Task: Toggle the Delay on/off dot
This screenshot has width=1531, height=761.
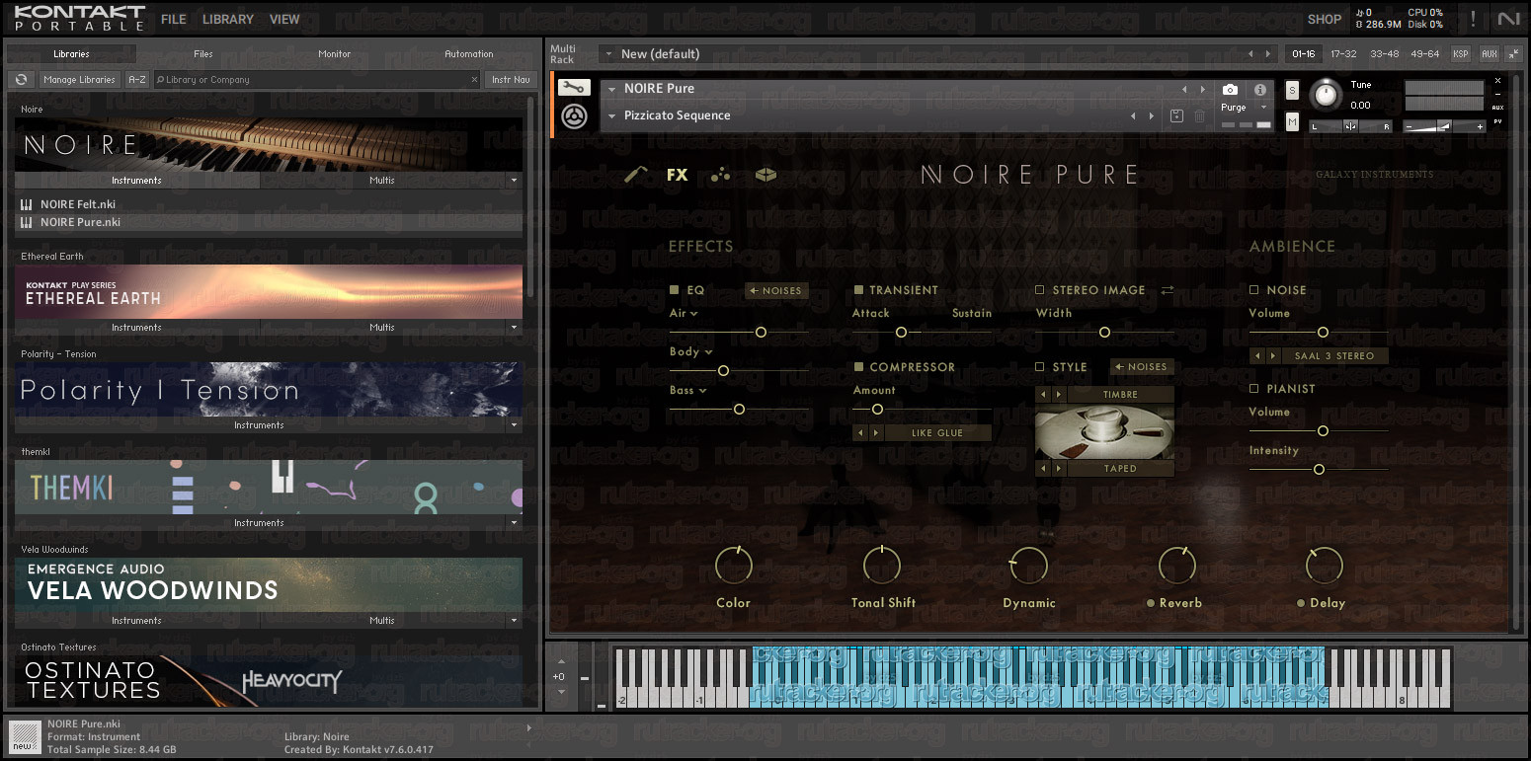Action: tap(1301, 603)
